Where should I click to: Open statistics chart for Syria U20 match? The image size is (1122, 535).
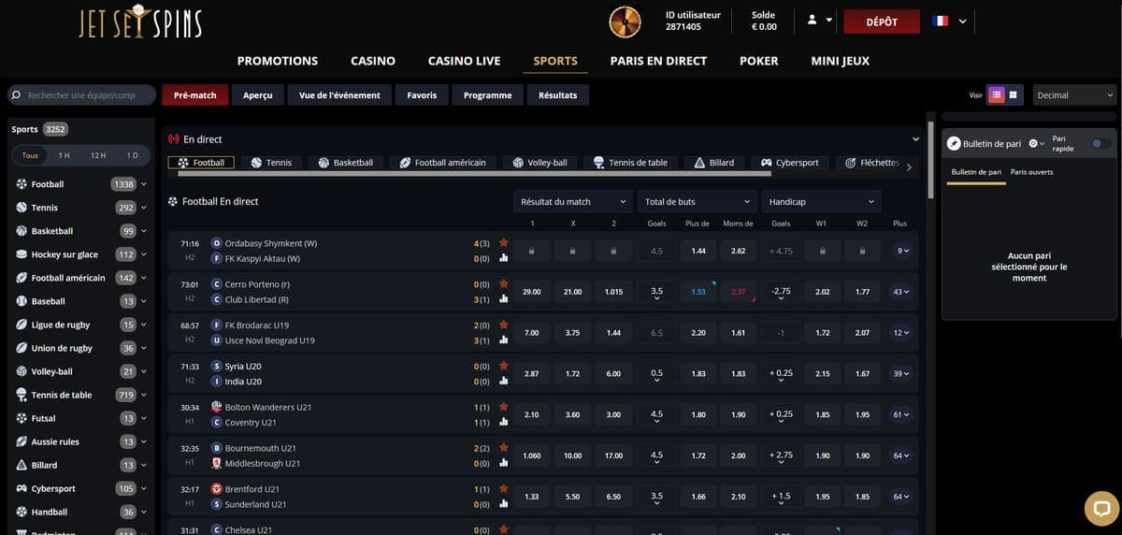tap(504, 382)
